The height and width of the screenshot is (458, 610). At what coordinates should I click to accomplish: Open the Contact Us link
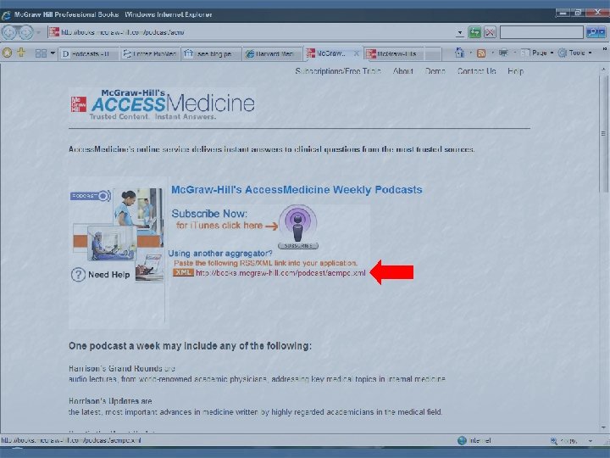476,71
